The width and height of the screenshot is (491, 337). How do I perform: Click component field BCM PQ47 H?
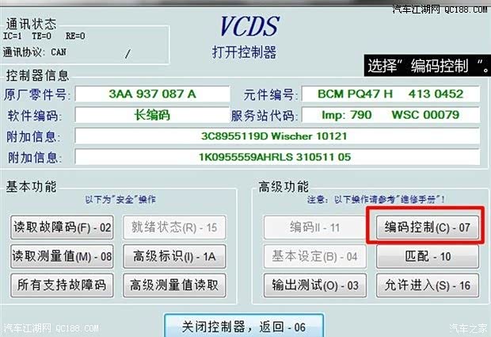point(390,94)
